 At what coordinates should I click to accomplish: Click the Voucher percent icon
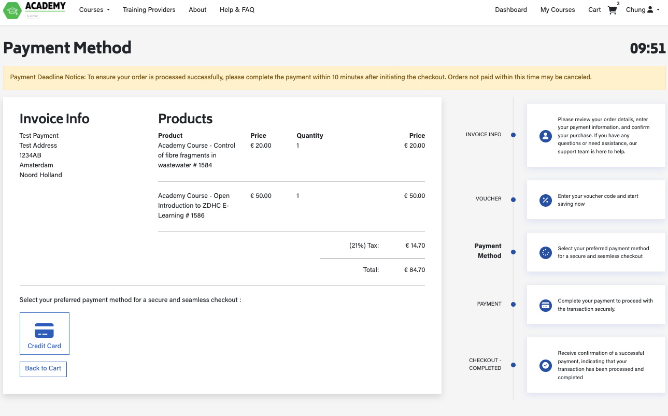(545, 200)
